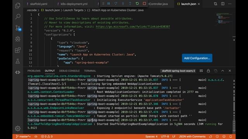The image size is (248, 139).
Task: Click o.s.b.w.embedded.tomcat.TomcatWebServer in output
Action: pos(59,116)
